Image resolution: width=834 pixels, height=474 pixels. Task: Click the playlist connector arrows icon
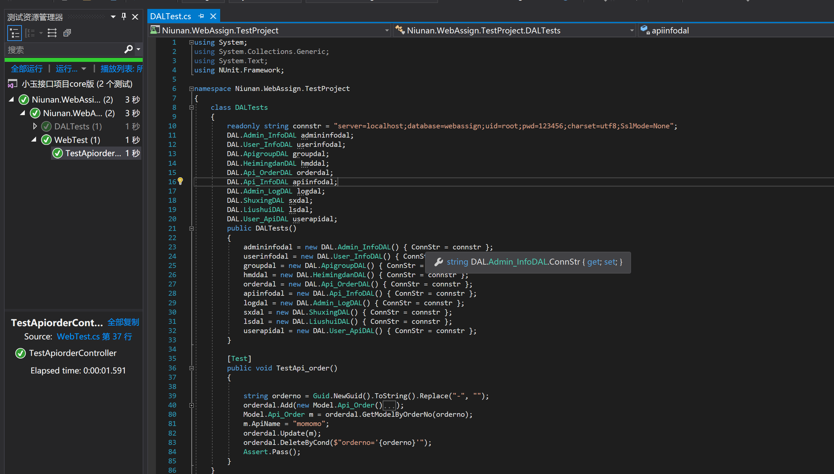click(52, 33)
